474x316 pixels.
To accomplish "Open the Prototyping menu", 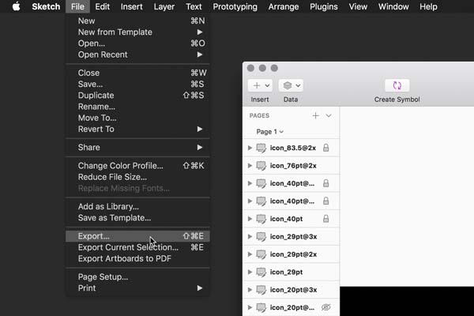I will (x=235, y=6).
